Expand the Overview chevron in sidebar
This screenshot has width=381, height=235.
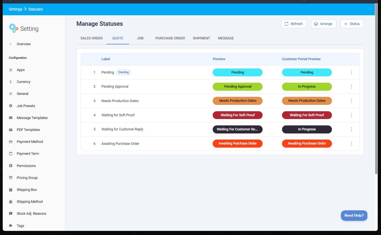click(11, 44)
